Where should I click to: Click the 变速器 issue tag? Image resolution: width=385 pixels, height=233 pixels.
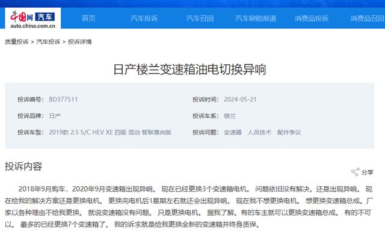click(233, 132)
